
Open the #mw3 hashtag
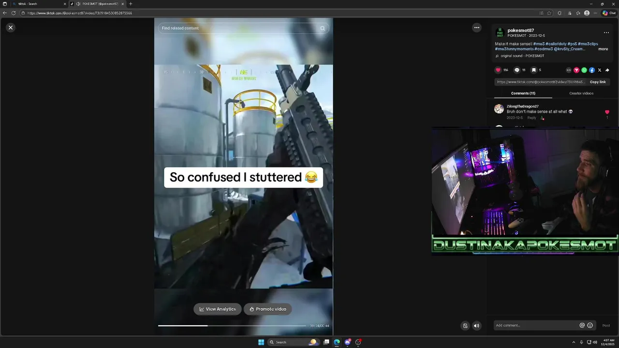(x=539, y=44)
